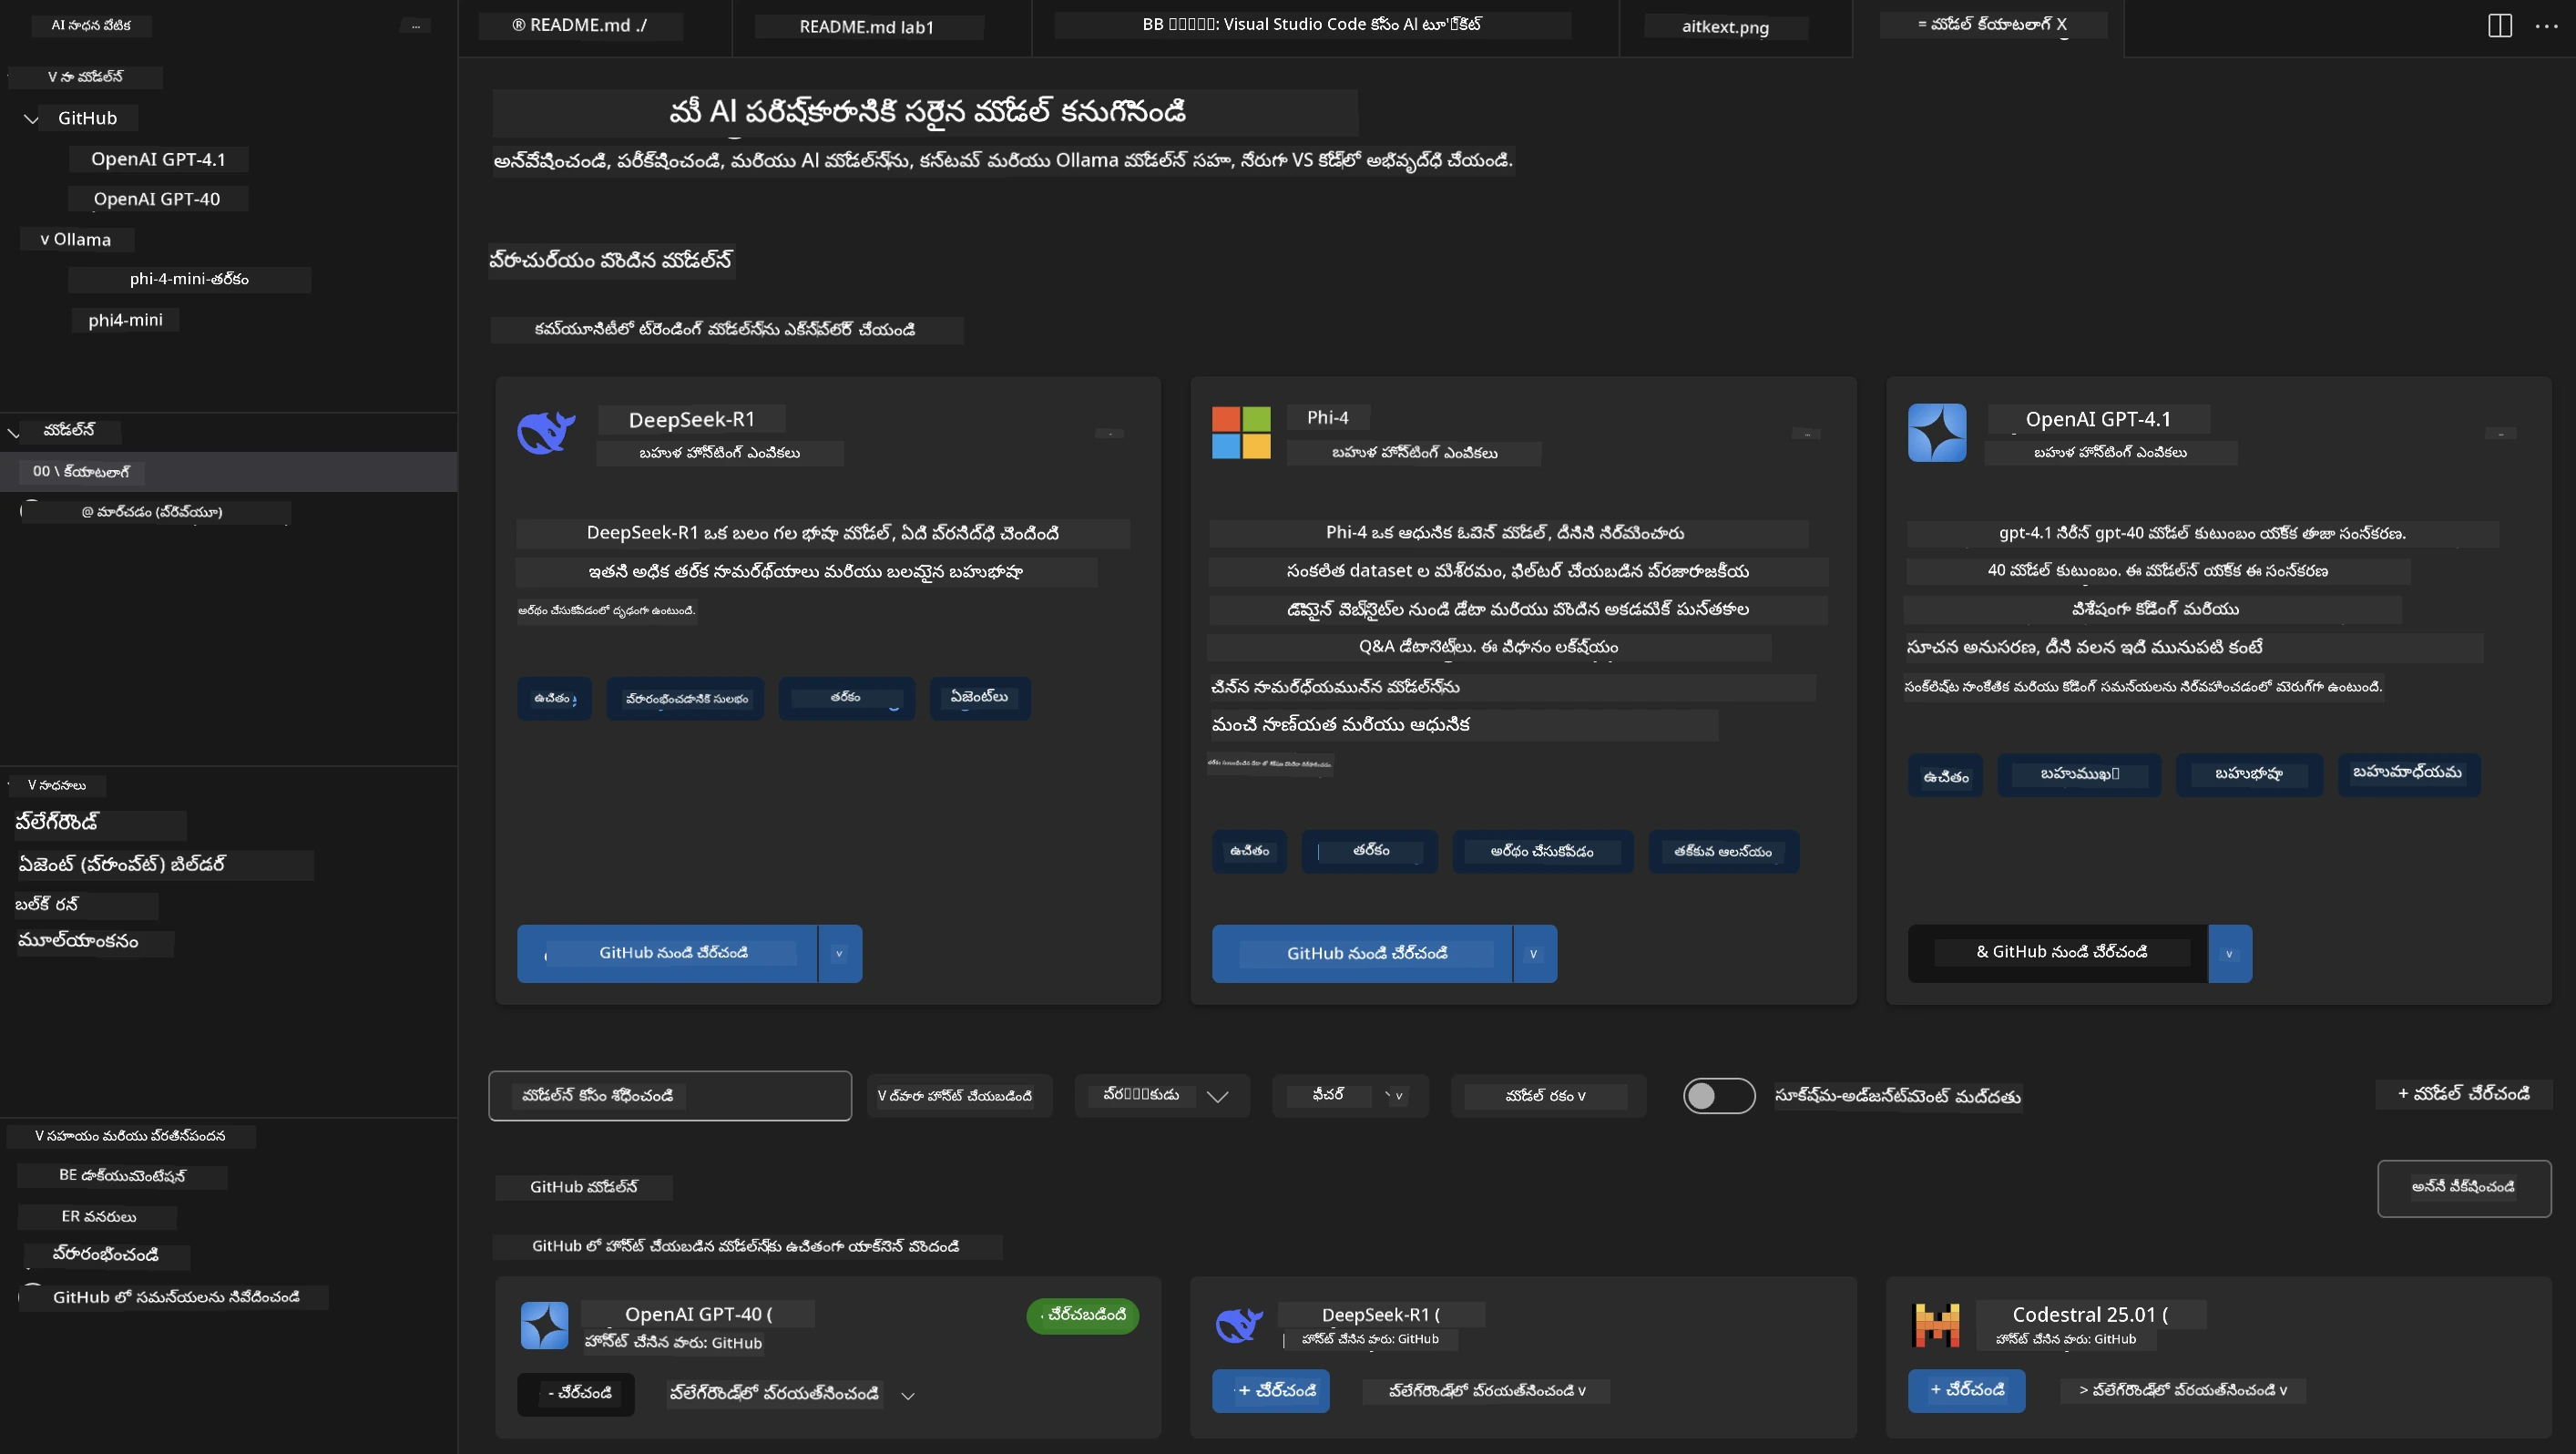
Task: Open AI Toolkit panel more actions
Action: coord(416,25)
